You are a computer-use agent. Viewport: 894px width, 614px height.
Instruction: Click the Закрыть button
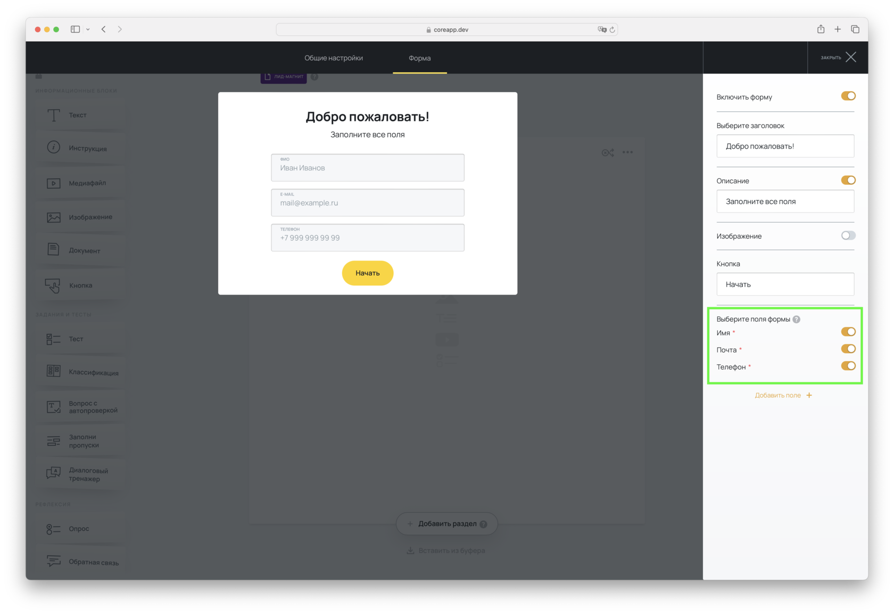click(x=838, y=58)
